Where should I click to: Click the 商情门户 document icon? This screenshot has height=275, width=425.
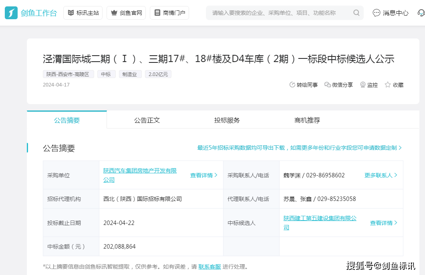point(157,13)
